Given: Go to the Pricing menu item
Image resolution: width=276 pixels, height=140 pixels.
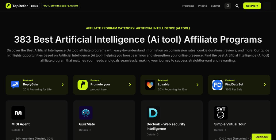Looking at the screenshot, I should click(x=202, y=6).
